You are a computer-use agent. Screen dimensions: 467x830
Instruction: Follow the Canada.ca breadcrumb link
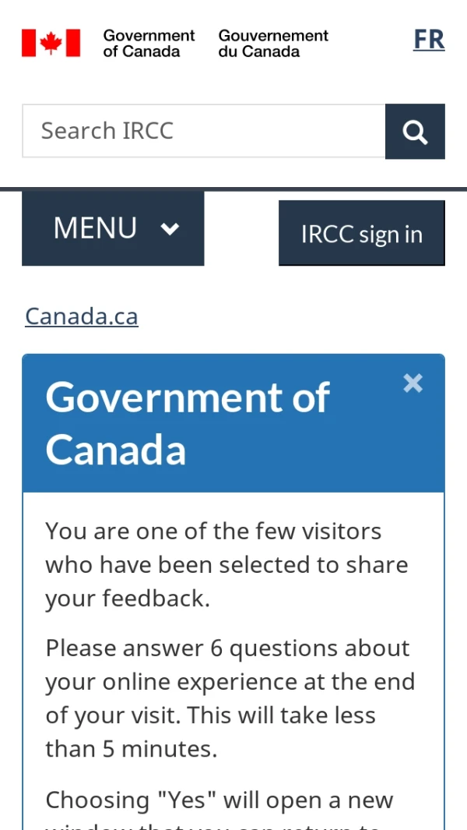click(82, 316)
